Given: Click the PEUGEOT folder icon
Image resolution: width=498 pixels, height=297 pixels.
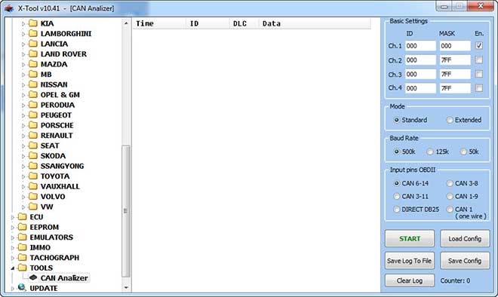Looking at the screenshot, I should point(33,115).
